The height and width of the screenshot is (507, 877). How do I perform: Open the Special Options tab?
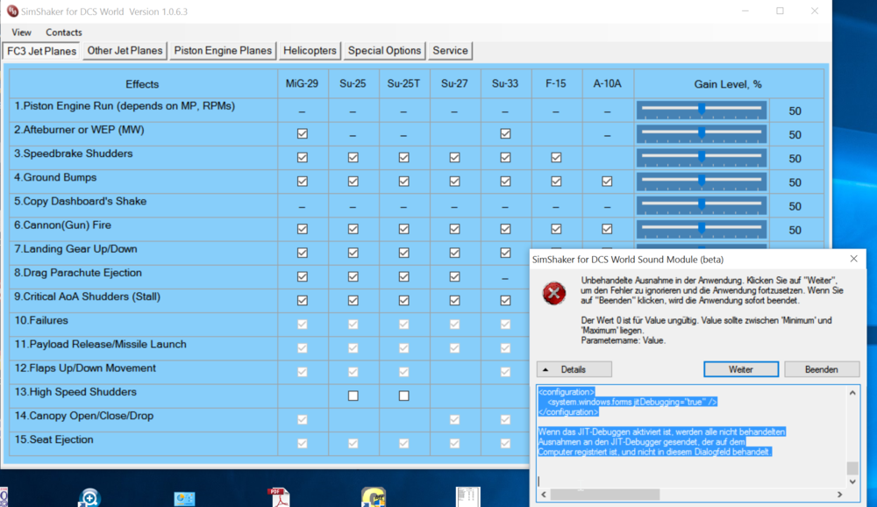click(384, 50)
